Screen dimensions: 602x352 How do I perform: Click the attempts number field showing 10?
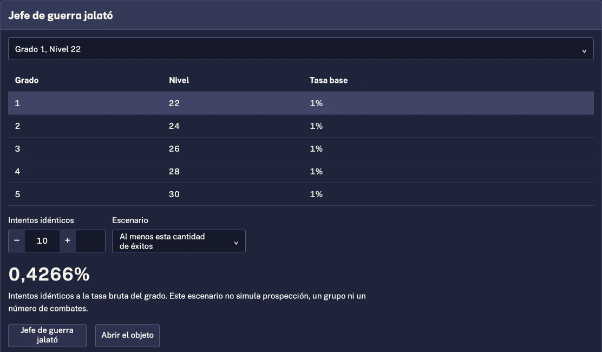click(42, 240)
